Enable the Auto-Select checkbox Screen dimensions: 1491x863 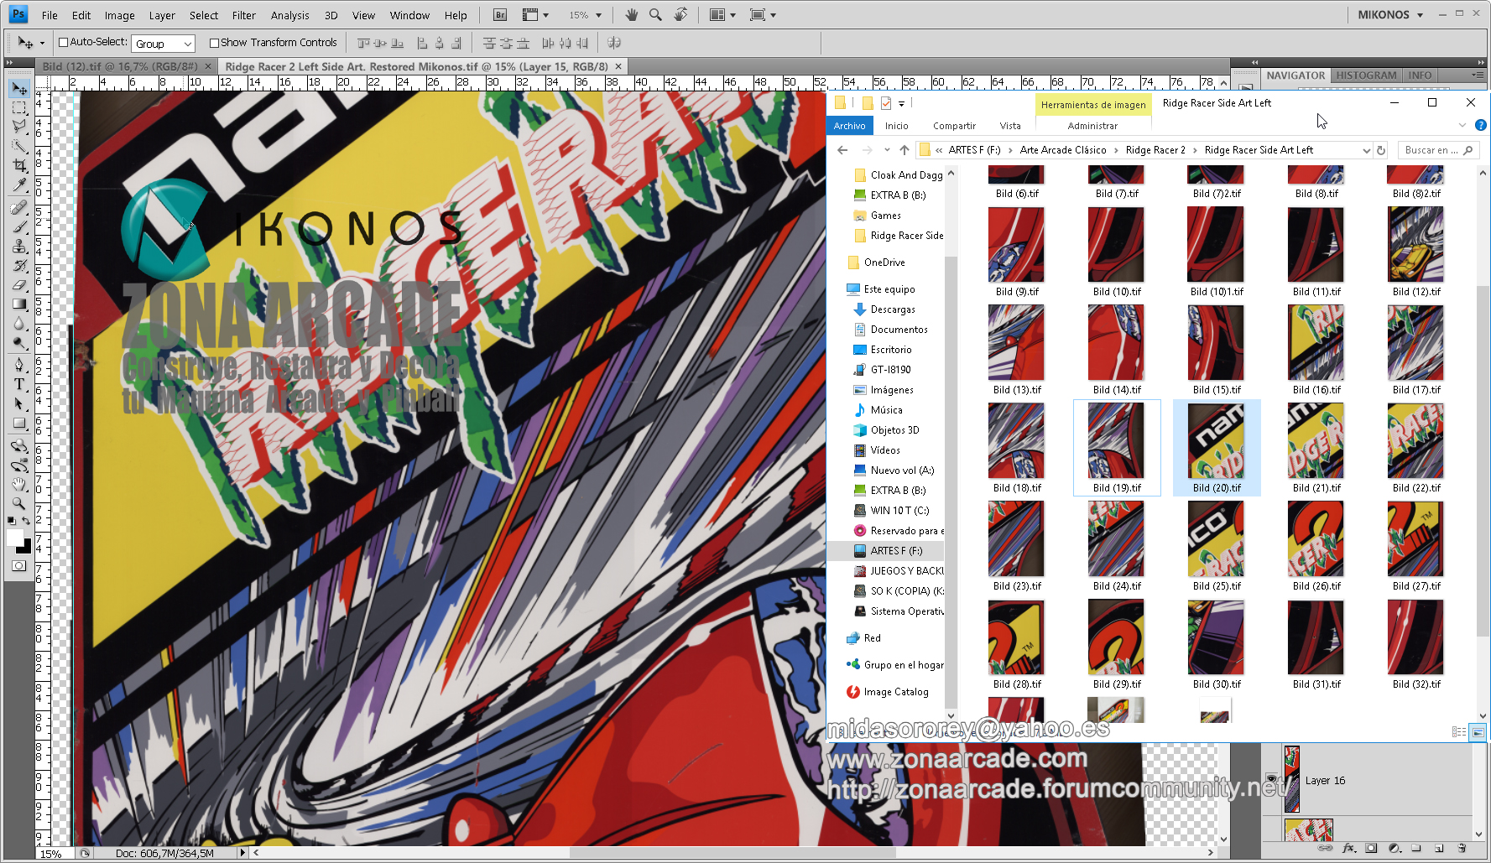[x=63, y=43]
